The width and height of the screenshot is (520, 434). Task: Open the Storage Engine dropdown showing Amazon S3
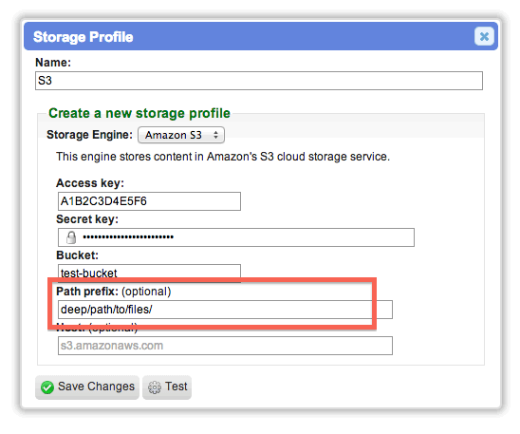pos(181,135)
